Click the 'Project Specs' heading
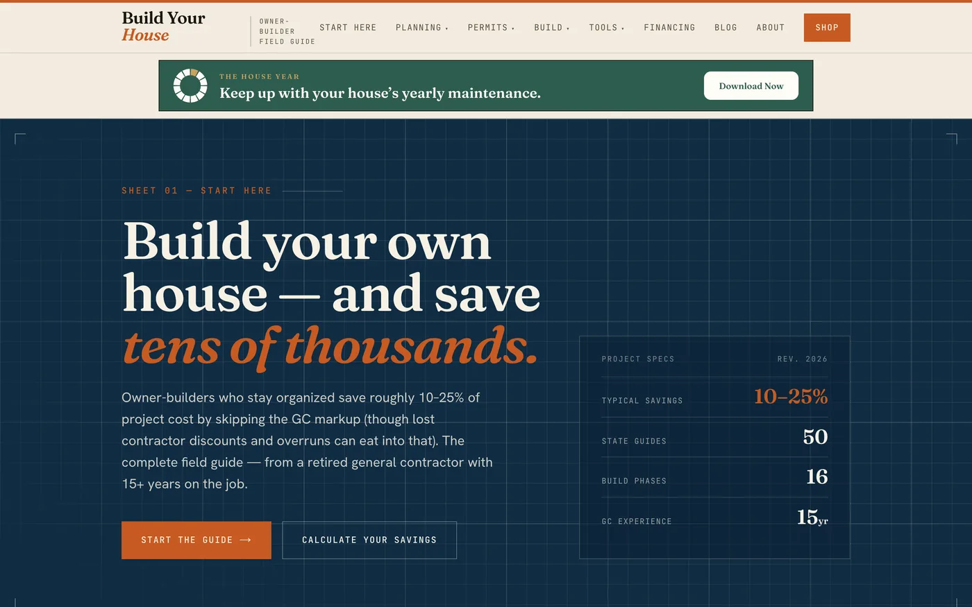Viewport: 972px width, 607px height. click(638, 359)
